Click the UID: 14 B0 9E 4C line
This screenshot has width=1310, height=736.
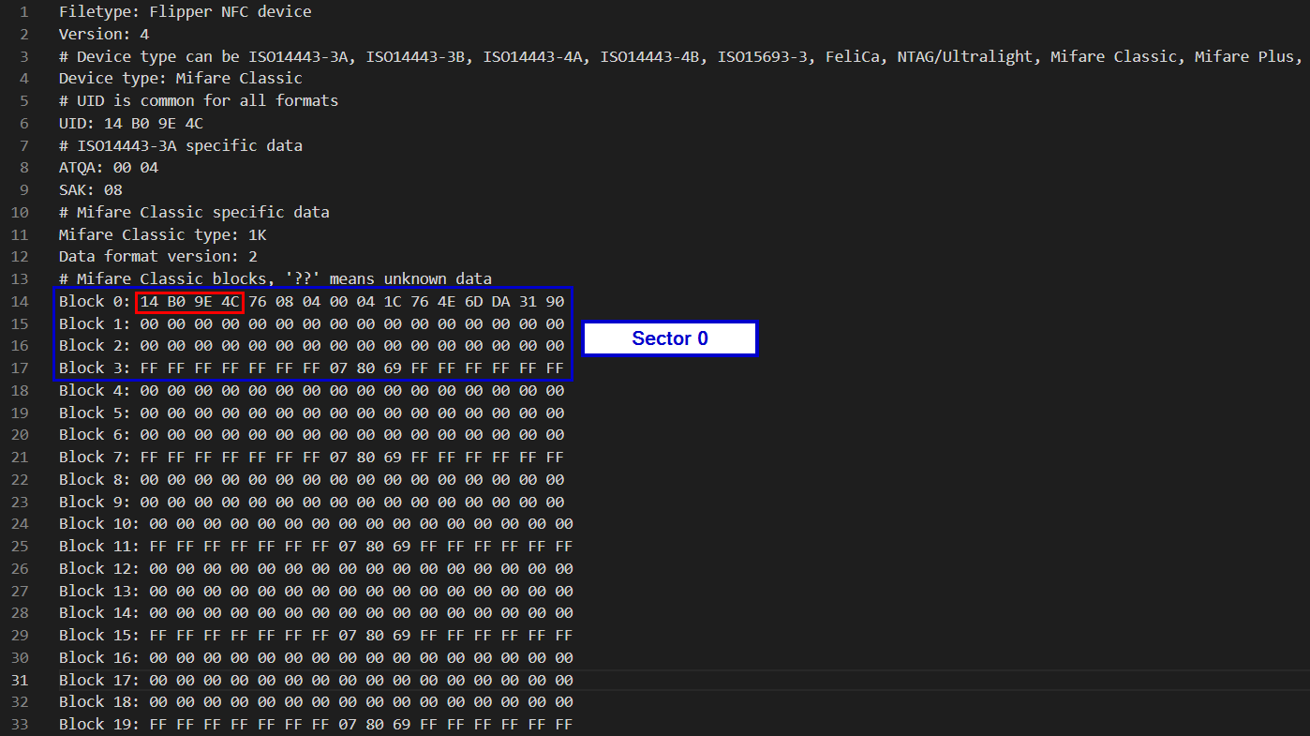(130, 124)
